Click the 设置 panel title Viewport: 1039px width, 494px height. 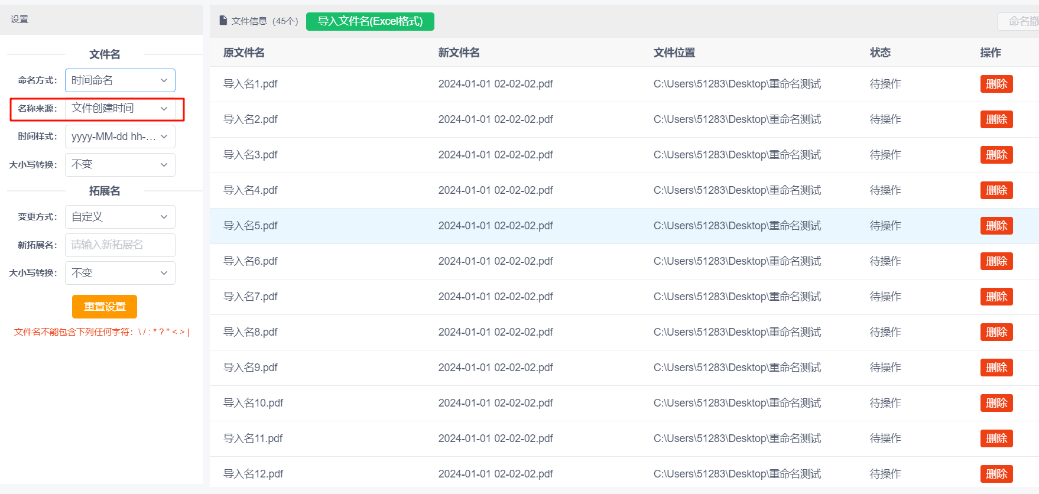pyautogui.click(x=20, y=19)
